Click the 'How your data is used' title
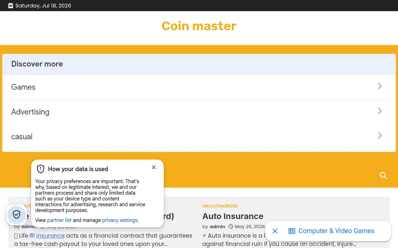This screenshot has width=398, height=248. 78,169
